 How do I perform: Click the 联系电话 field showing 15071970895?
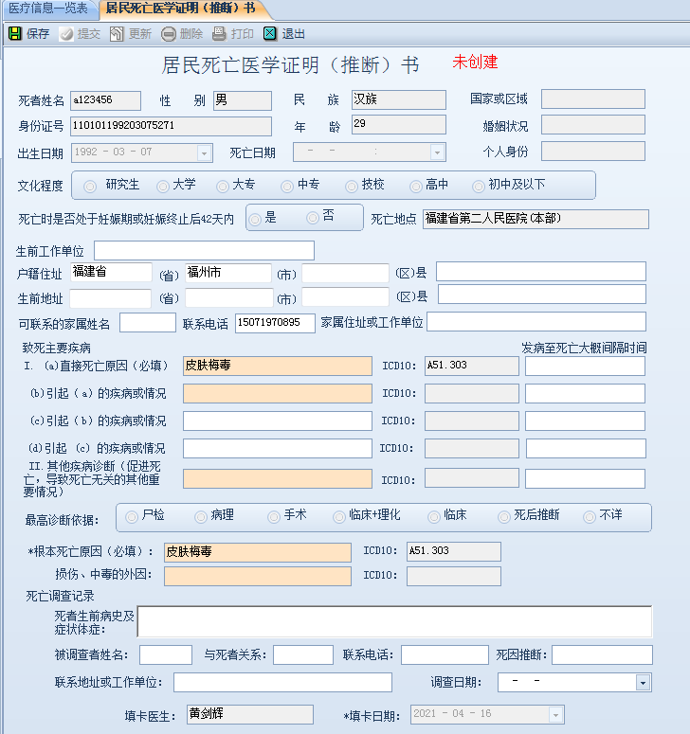(275, 323)
